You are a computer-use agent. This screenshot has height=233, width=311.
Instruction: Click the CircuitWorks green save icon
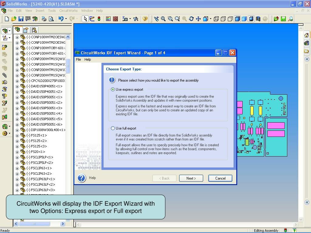coord(283,19)
